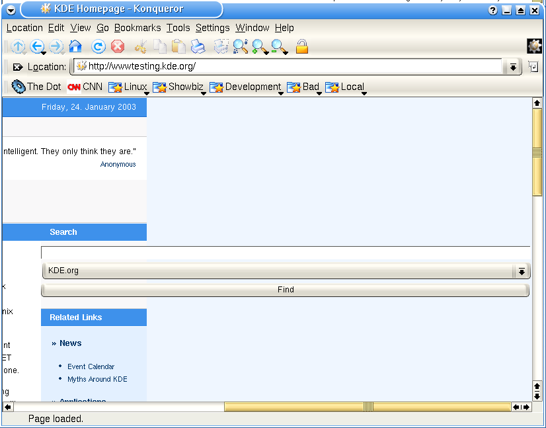The image size is (546, 428).
Task: Click the Paste clipboard icon
Action: (178, 47)
